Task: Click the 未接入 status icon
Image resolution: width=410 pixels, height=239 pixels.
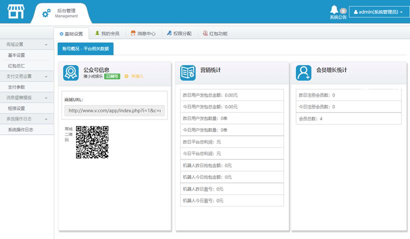Action: [x=126, y=76]
